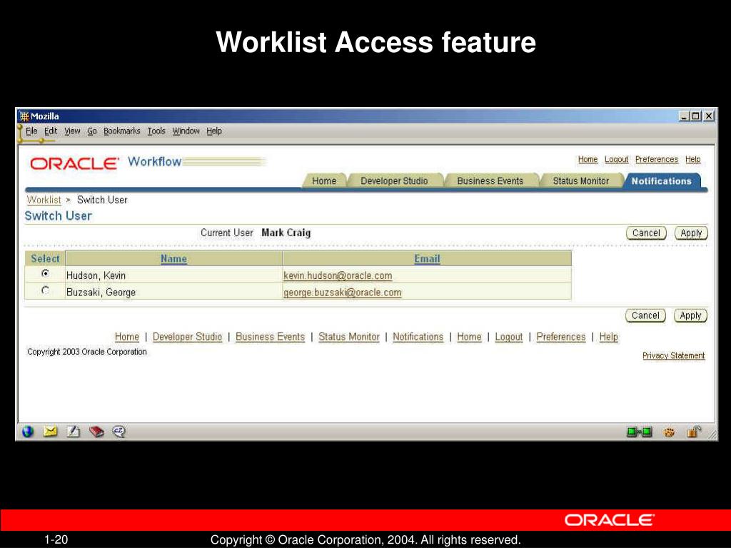Click the Mozilla window title icon
Screen dimensions: 731x548
(24, 116)
